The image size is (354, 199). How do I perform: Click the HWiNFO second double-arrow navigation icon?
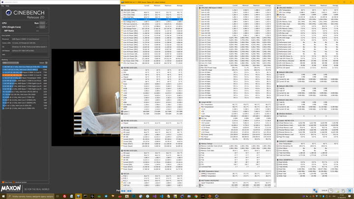coord(129,191)
